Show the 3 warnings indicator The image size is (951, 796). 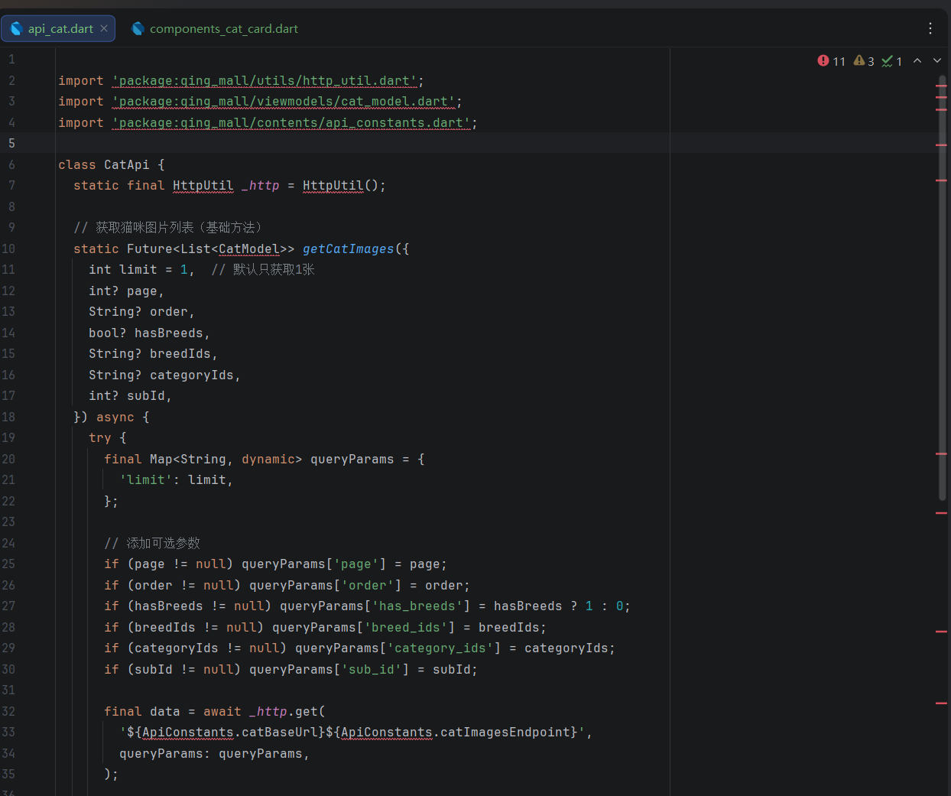coord(864,61)
